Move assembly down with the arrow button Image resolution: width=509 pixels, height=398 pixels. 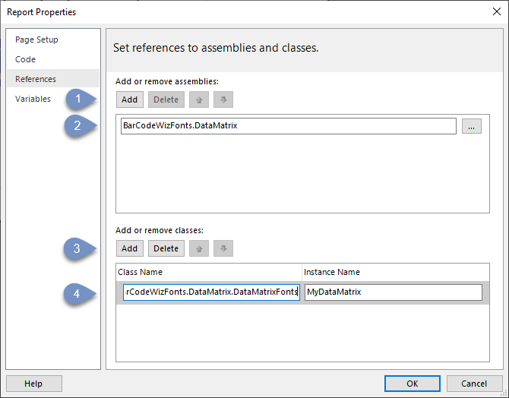point(223,99)
